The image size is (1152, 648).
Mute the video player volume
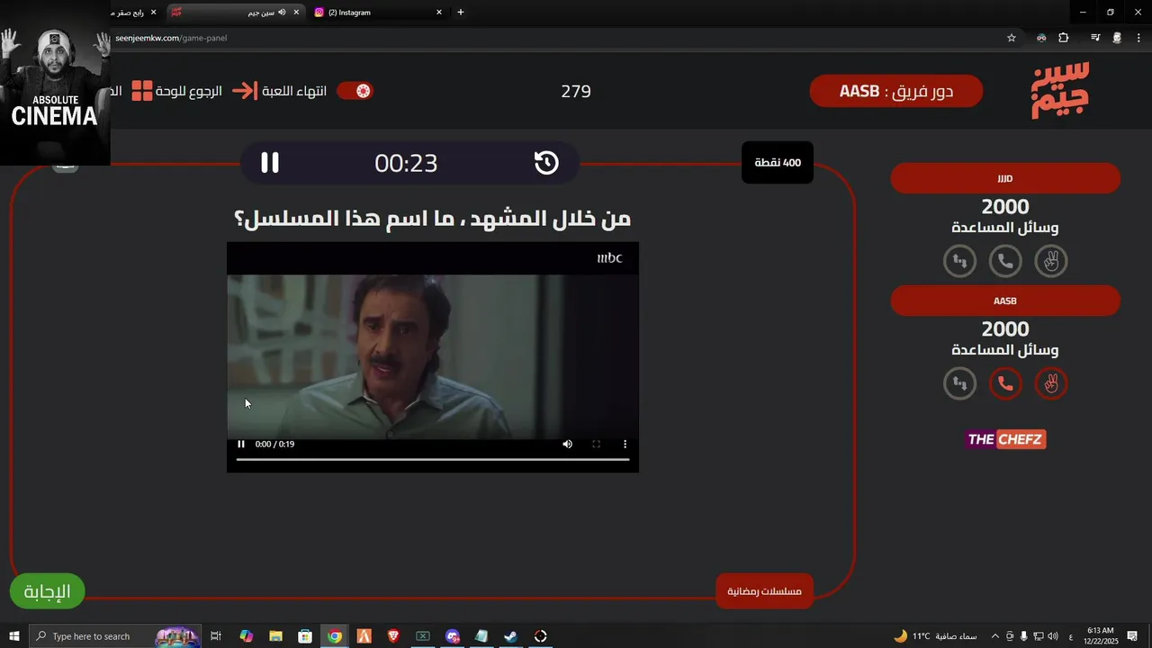coord(567,444)
